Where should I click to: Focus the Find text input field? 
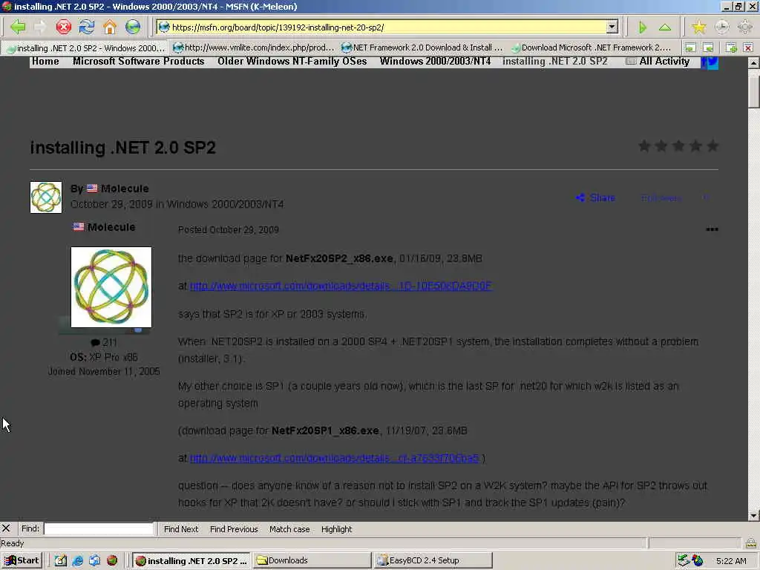click(99, 528)
